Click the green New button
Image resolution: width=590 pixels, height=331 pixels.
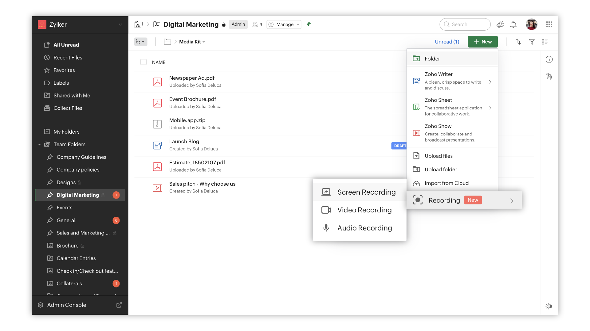click(482, 42)
